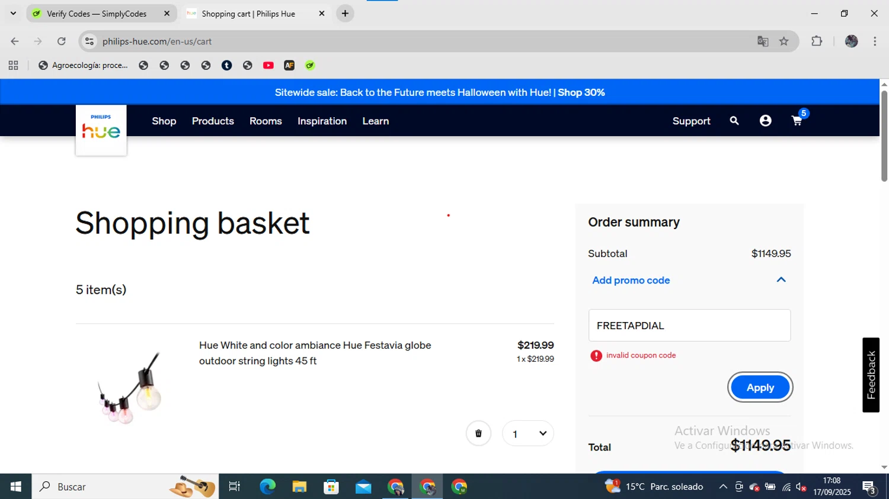The height and width of the screenshot is (499, 889).
Task: Open File Explorer from taskbar
Action: [x=299, y=487]
